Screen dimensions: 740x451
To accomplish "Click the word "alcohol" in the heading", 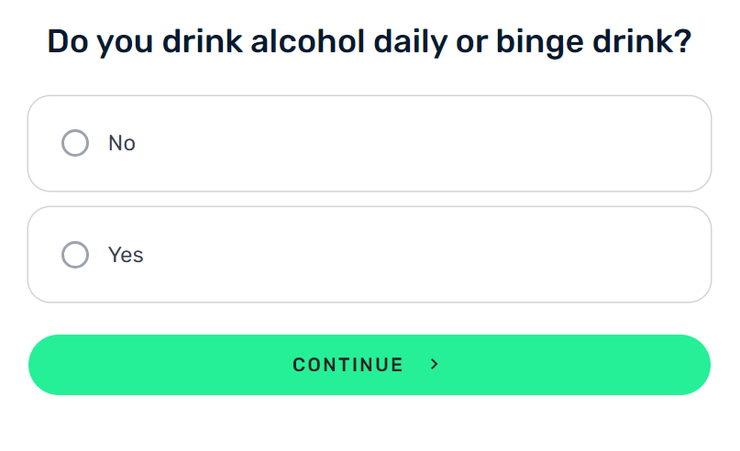I will 308,41.
